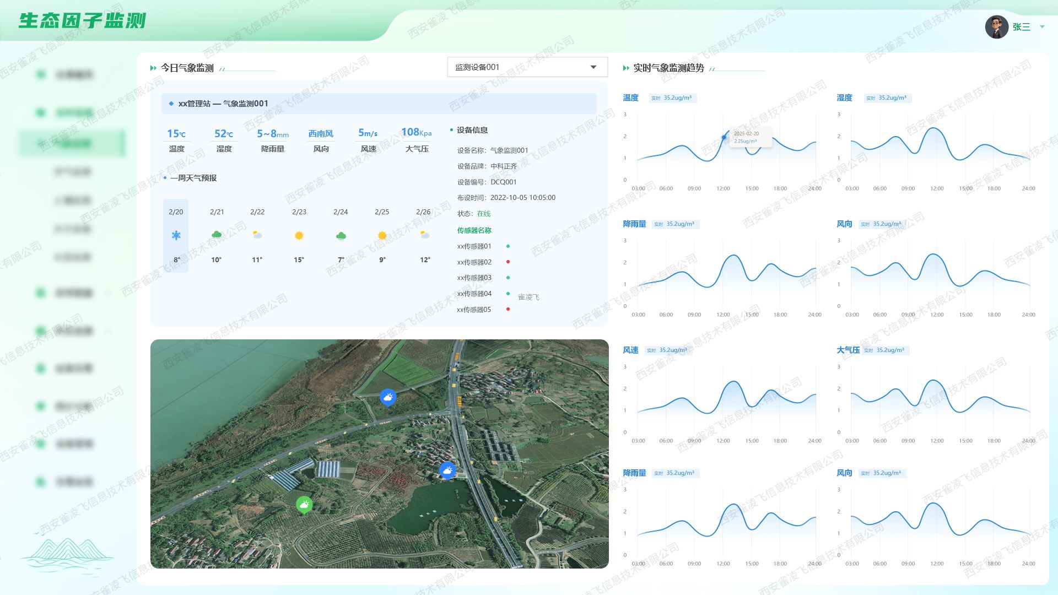
Task: Click the blue weather marker beside the lake
Action: [447, 470]
